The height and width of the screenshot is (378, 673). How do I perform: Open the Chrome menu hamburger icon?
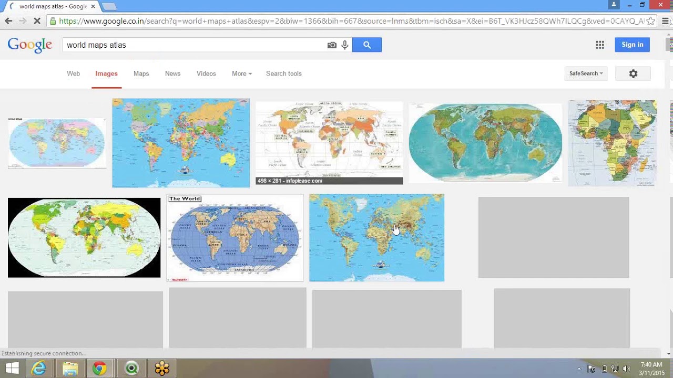pos(665,21)
